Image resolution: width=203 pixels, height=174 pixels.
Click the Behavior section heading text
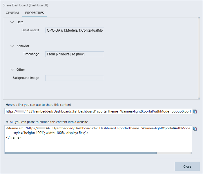tap(23, 46)
